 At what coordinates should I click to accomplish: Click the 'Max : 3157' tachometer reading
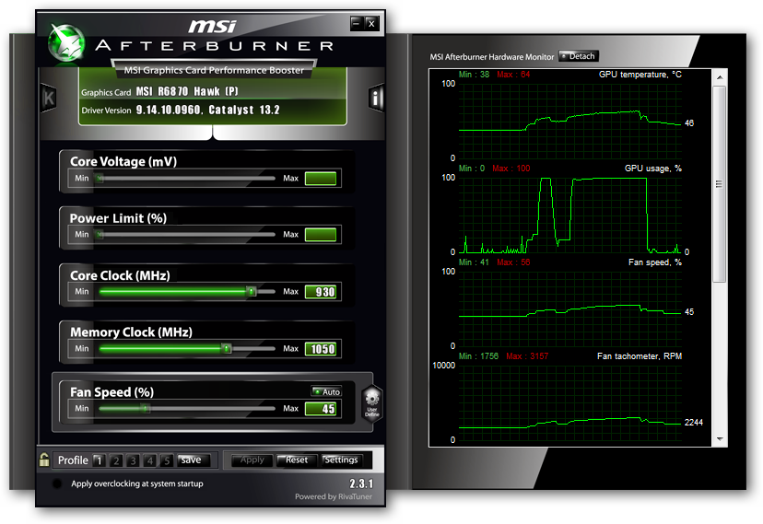coord(527,356)
